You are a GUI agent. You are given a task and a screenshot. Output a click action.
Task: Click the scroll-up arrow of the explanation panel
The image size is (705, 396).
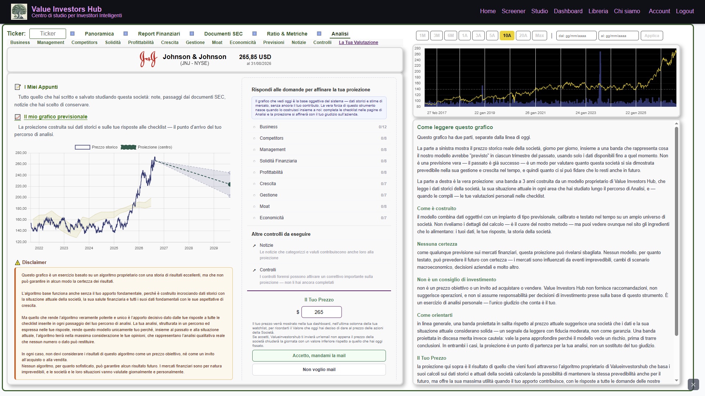676,124
